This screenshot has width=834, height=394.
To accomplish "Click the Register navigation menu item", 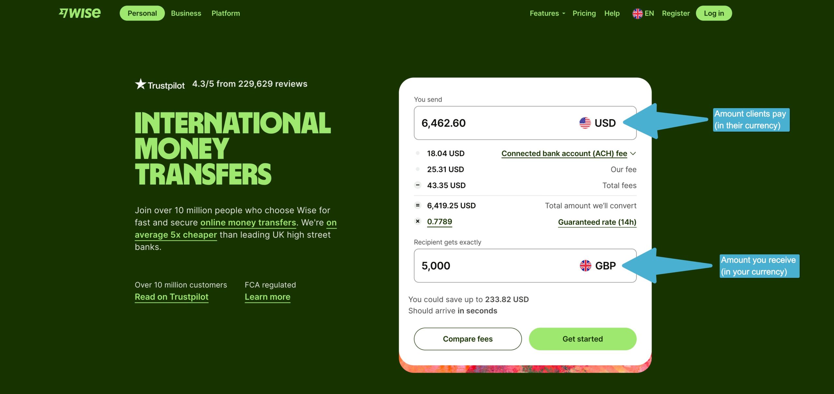I will (675, 13).
